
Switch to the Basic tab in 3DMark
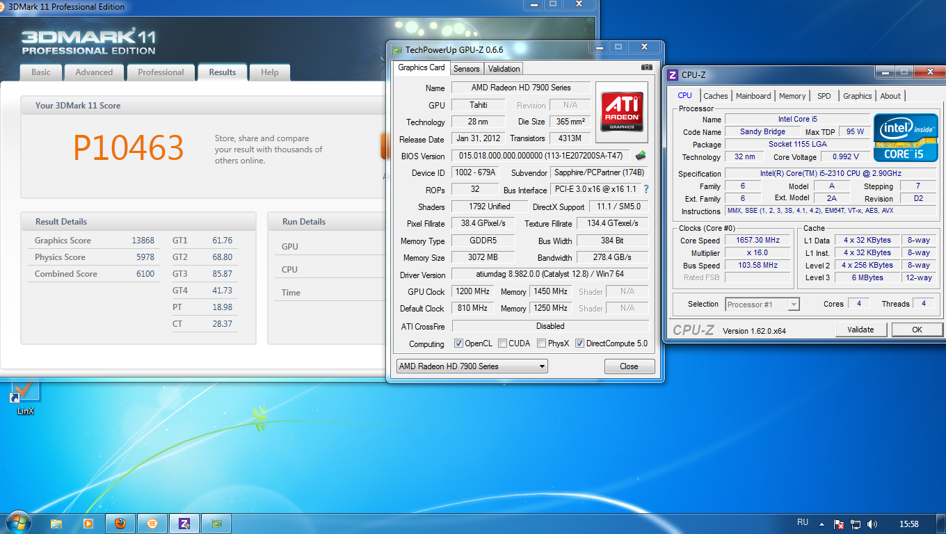(40, 72)
